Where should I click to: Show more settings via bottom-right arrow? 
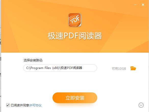[x=141, y=105]
